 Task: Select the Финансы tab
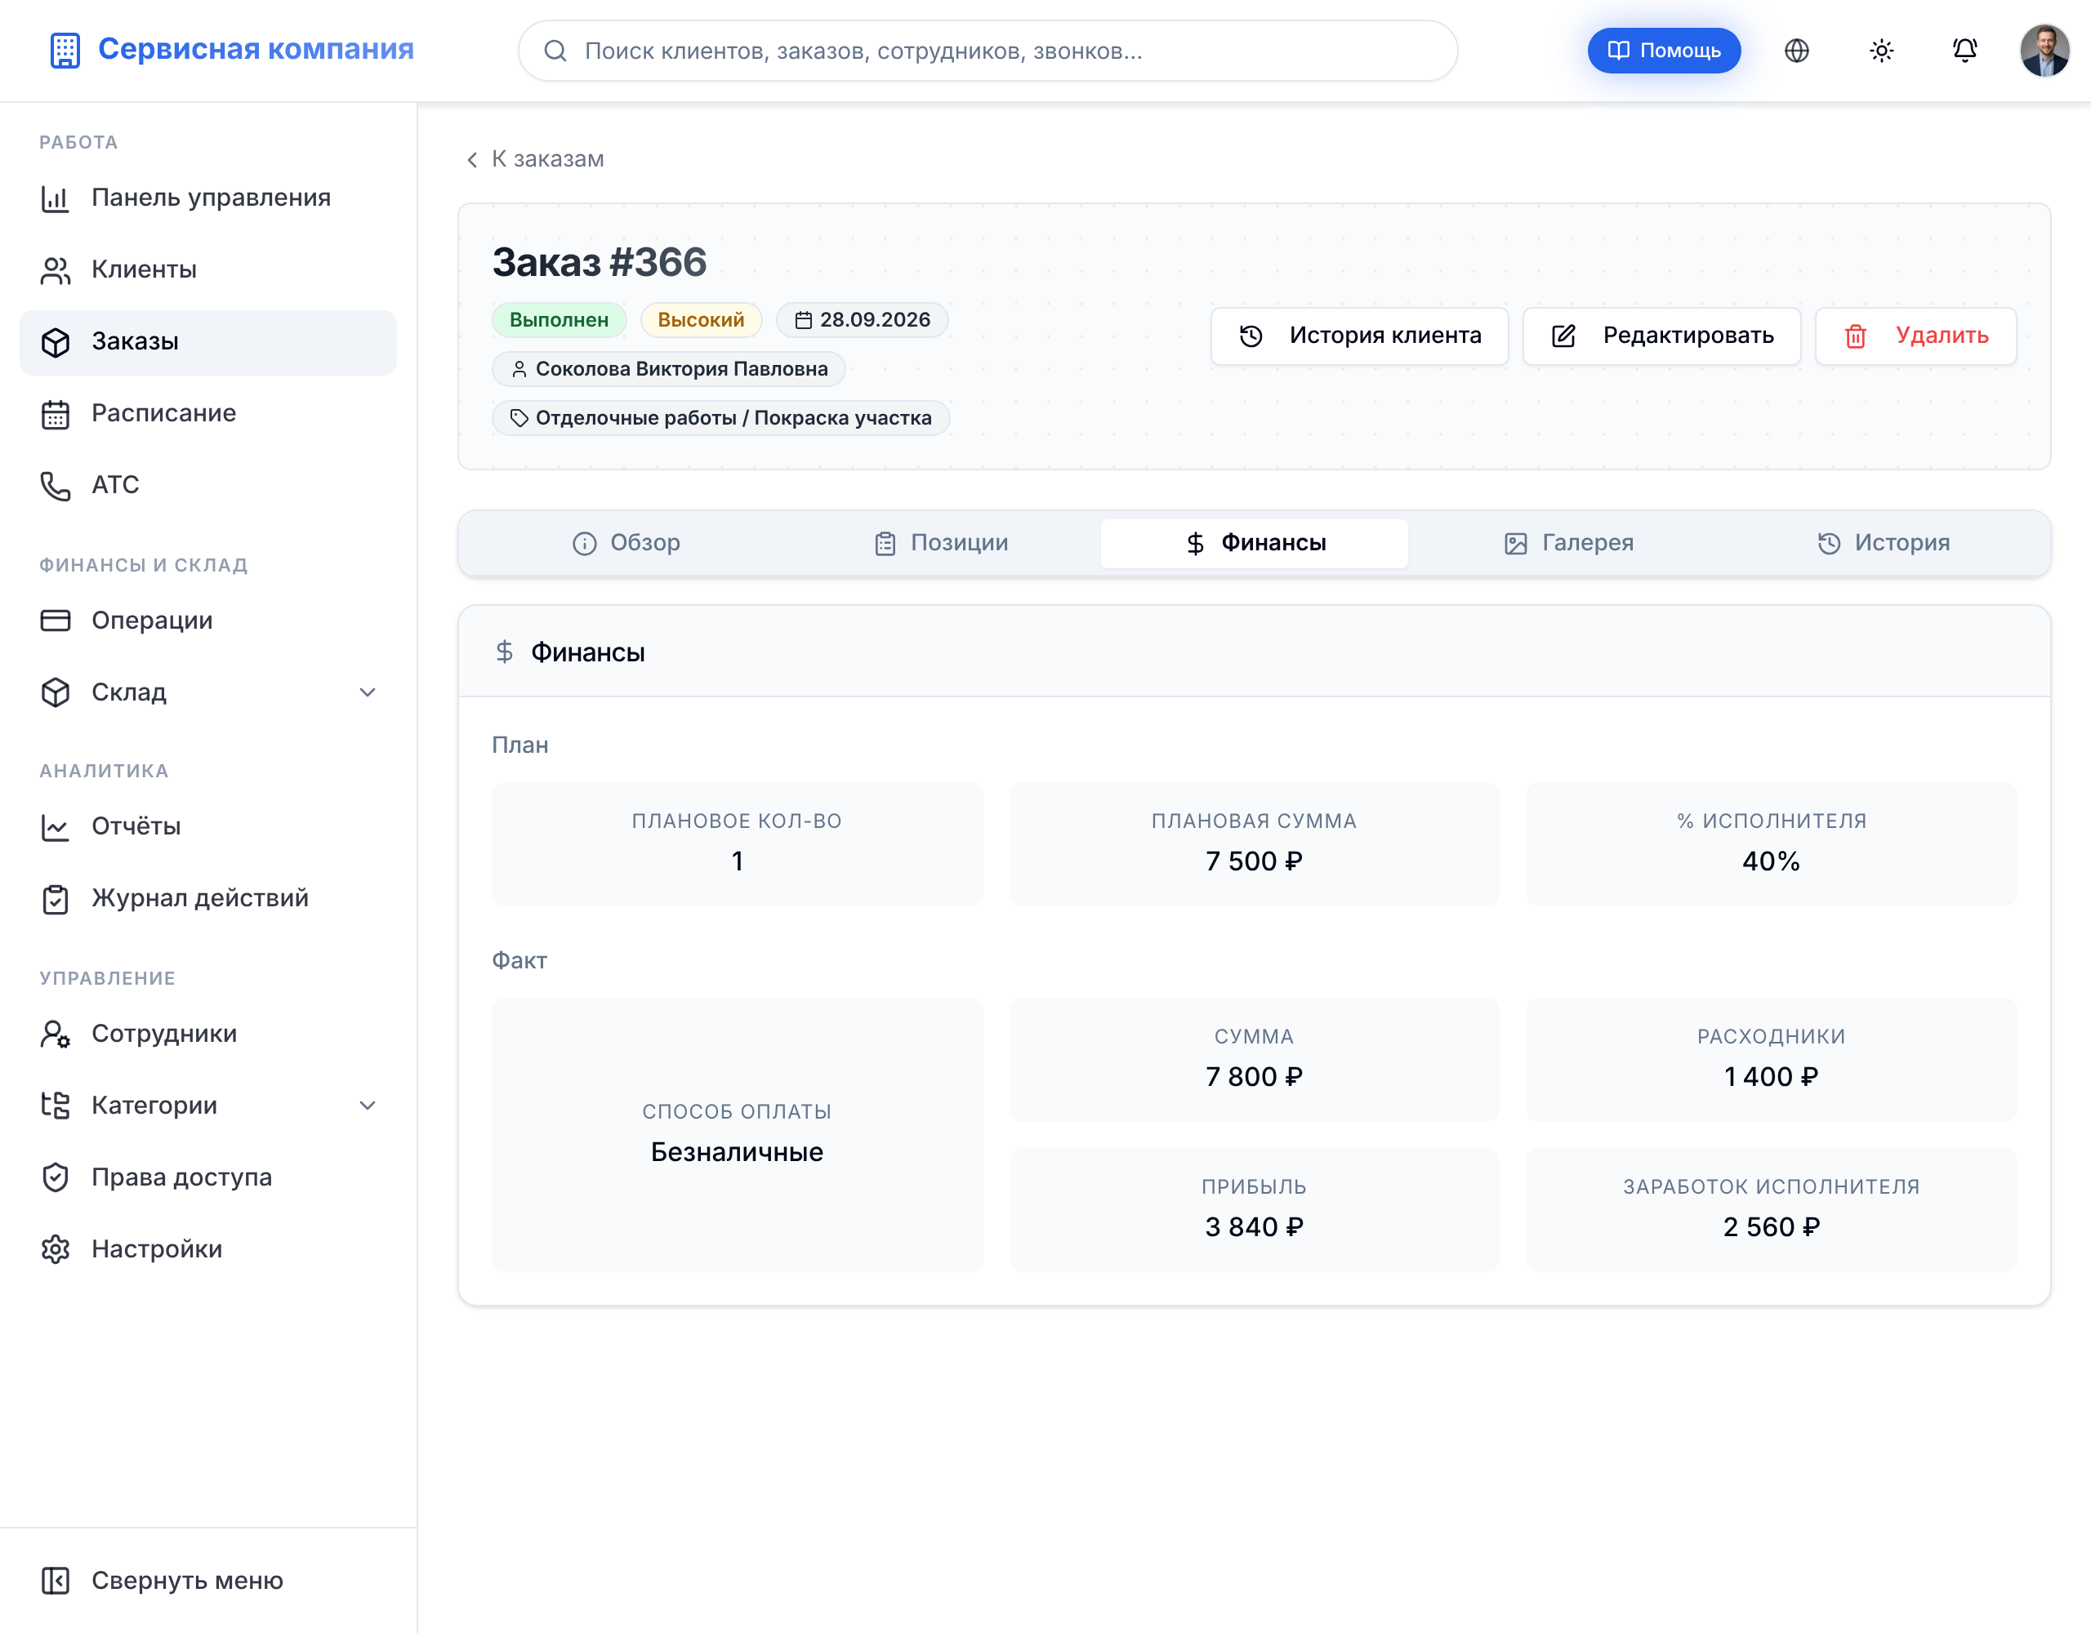1255,544
